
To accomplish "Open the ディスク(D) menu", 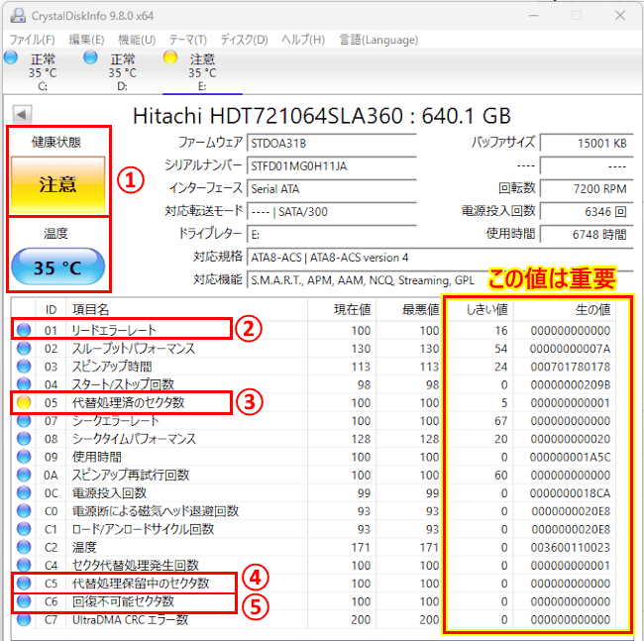I will click(x=244, y=40).
